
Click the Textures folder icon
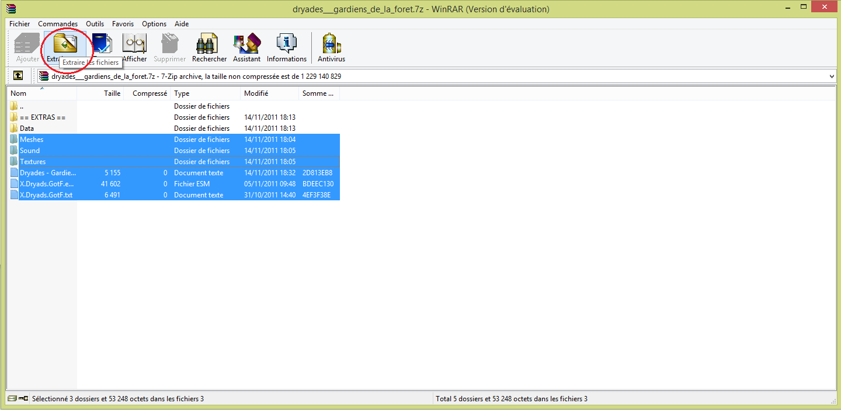tap(13, 162)
